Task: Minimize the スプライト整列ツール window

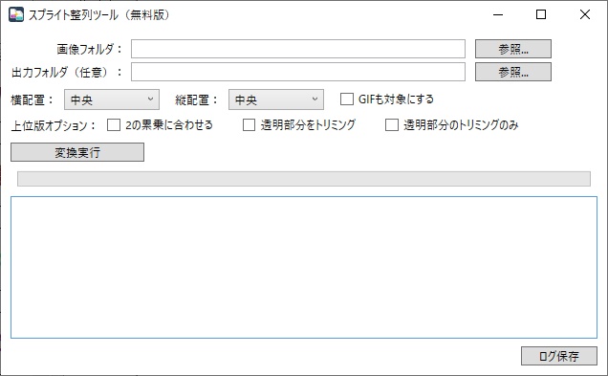Action: (498, 14)
